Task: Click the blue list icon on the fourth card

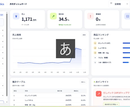Action: [127, 16]
